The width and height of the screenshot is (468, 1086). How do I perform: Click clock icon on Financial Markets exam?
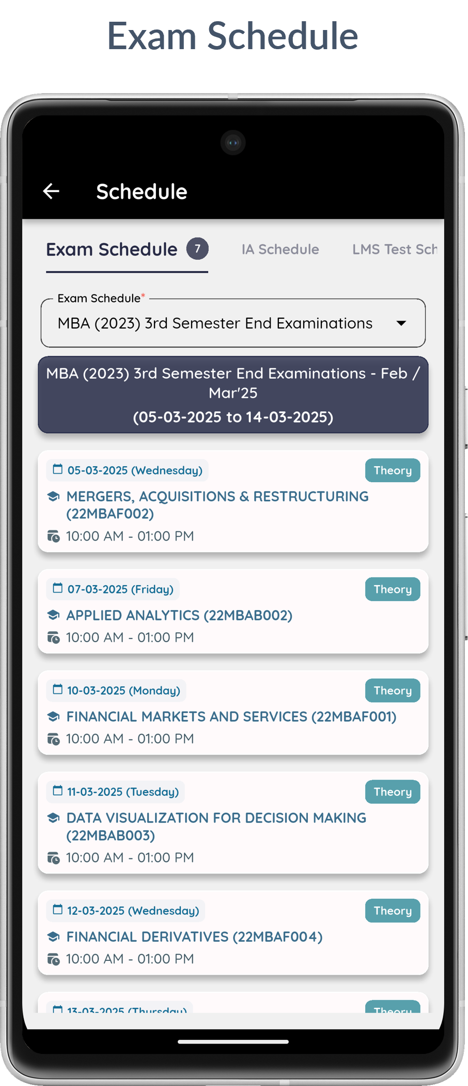click(54, 739)
